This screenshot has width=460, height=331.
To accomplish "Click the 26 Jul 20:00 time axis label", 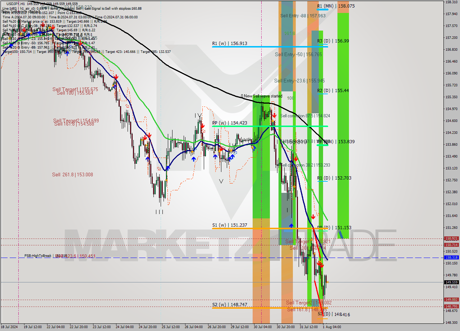I will [217, 327].
